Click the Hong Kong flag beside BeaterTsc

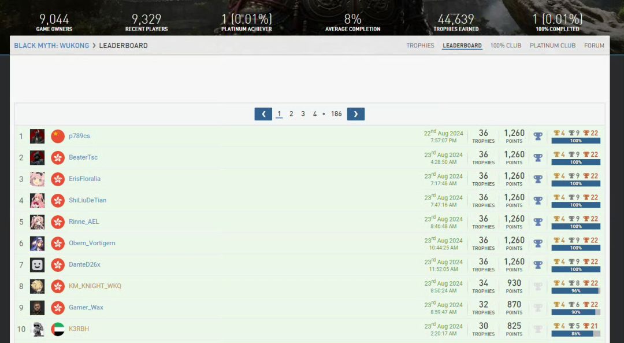[58, 158]
